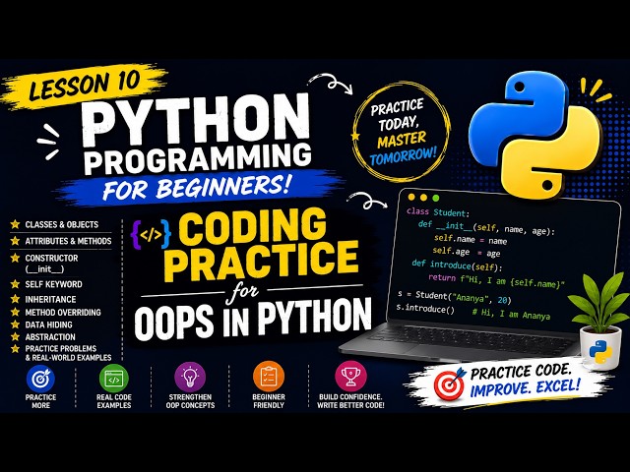Click the star beside Classes & Objects

(x=16, y=224)
